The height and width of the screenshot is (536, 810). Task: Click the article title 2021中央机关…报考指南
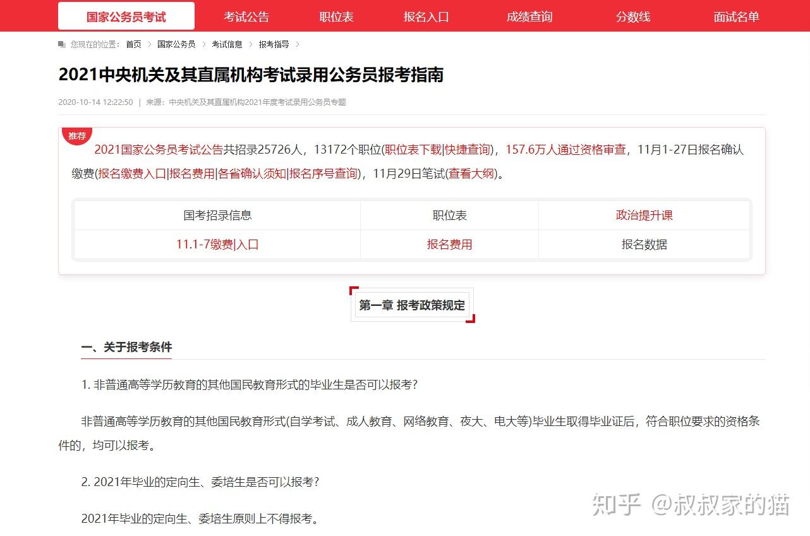[x=251, y=75]
